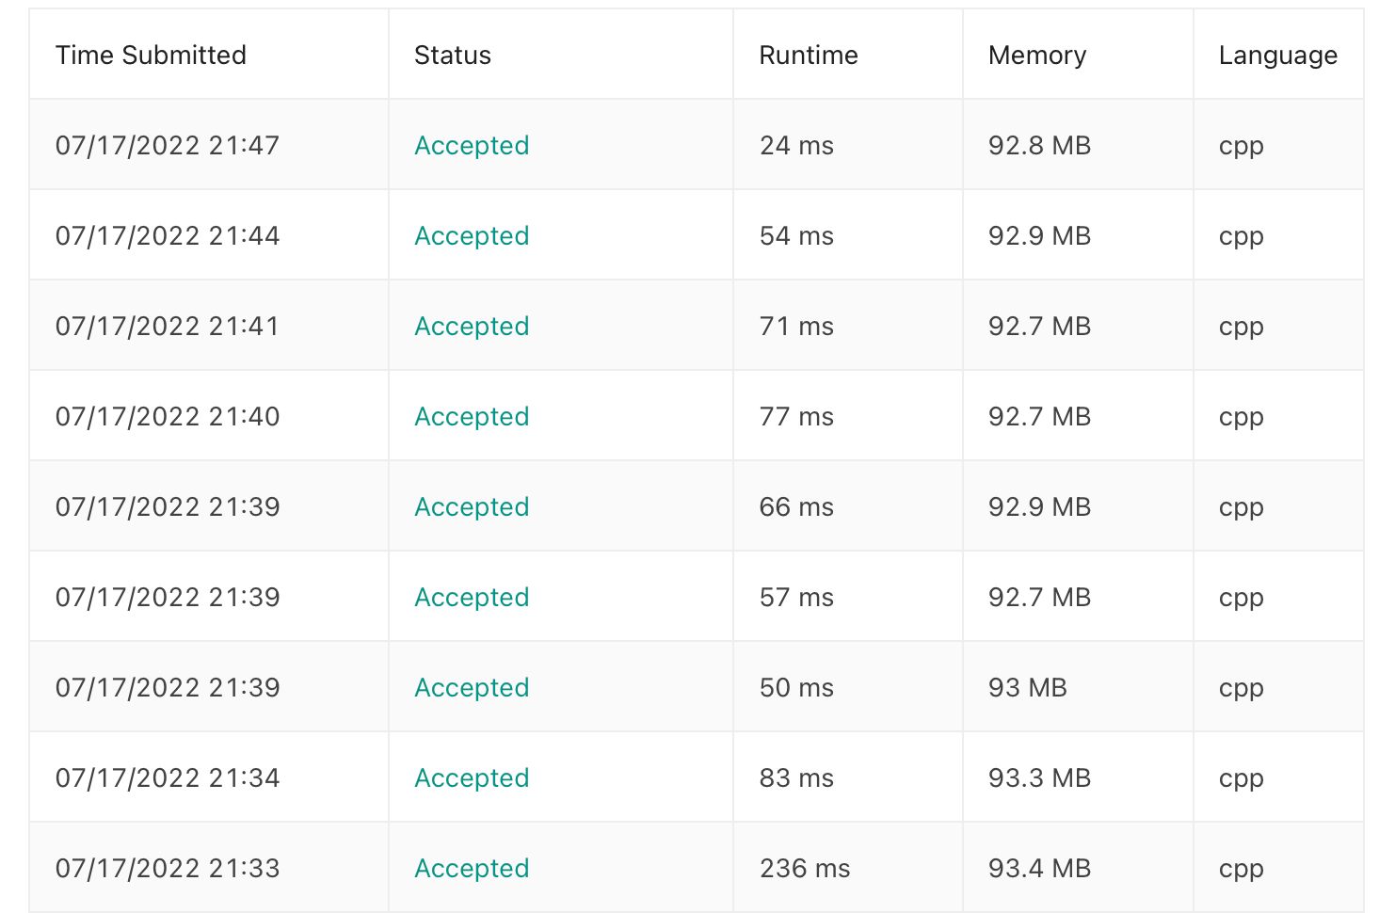This screenshot has width=1395, height=913.
Task: Open the Accepted submission from 21:41
Action: (x=471, y=326)
